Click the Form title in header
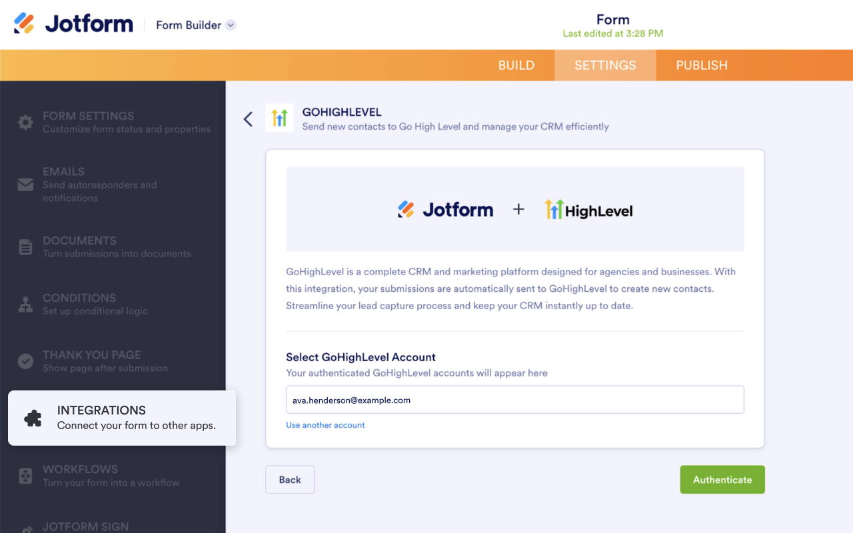The width and height of the screenshot is (853, 533). pos(612,19)
